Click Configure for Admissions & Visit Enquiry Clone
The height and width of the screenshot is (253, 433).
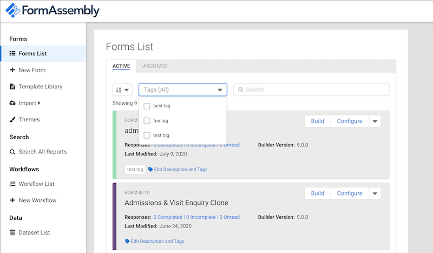[x=350, y=193]
